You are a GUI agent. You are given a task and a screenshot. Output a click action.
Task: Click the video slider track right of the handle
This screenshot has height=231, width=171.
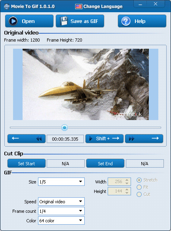point(114,128)
